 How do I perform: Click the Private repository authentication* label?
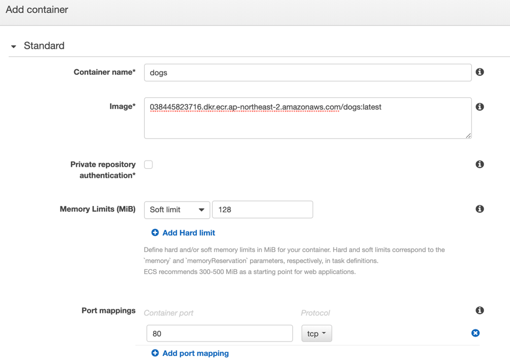point(103,169)
